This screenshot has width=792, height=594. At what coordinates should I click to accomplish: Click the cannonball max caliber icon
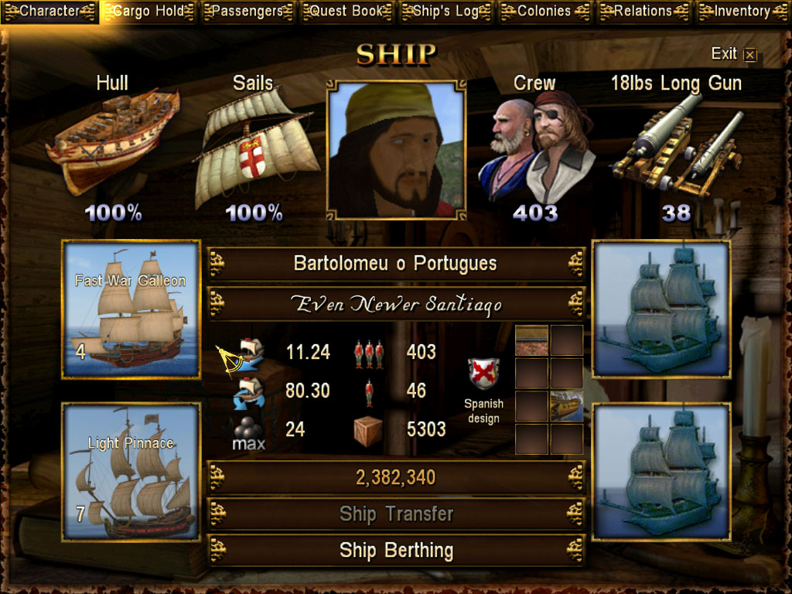point(248,433)
